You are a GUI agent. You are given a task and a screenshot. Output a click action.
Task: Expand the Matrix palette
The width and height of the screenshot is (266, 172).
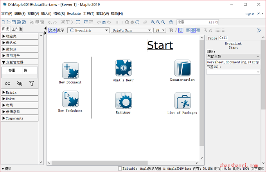click(20, 92)
